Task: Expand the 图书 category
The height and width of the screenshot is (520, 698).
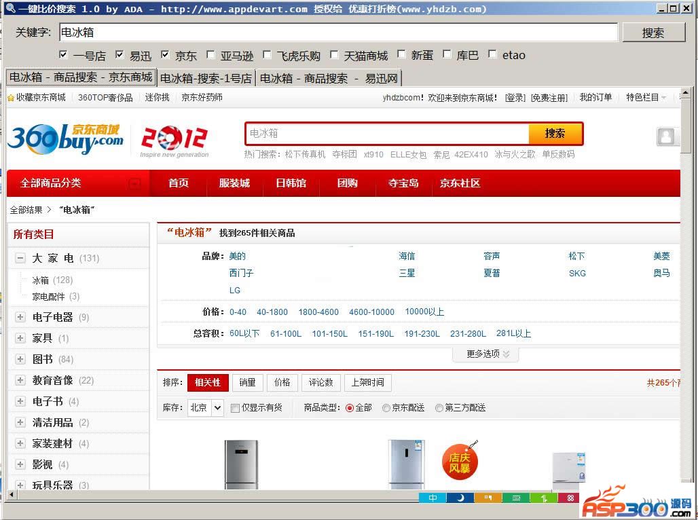Action: coord(20,359)
